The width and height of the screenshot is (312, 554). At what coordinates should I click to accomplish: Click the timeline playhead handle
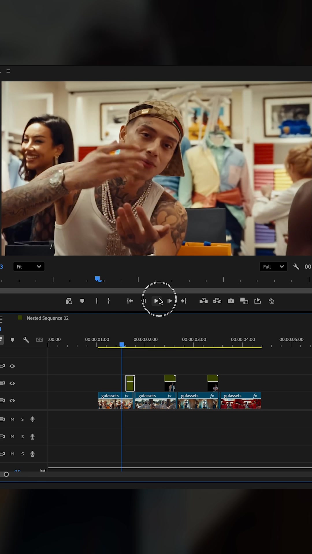[122, 345]
